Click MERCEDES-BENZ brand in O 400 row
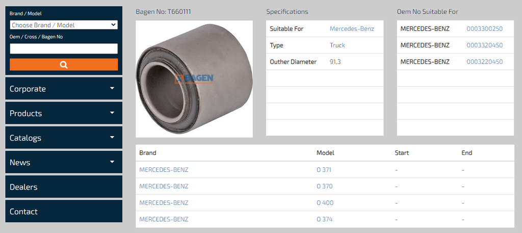 [x=164, y=203]
